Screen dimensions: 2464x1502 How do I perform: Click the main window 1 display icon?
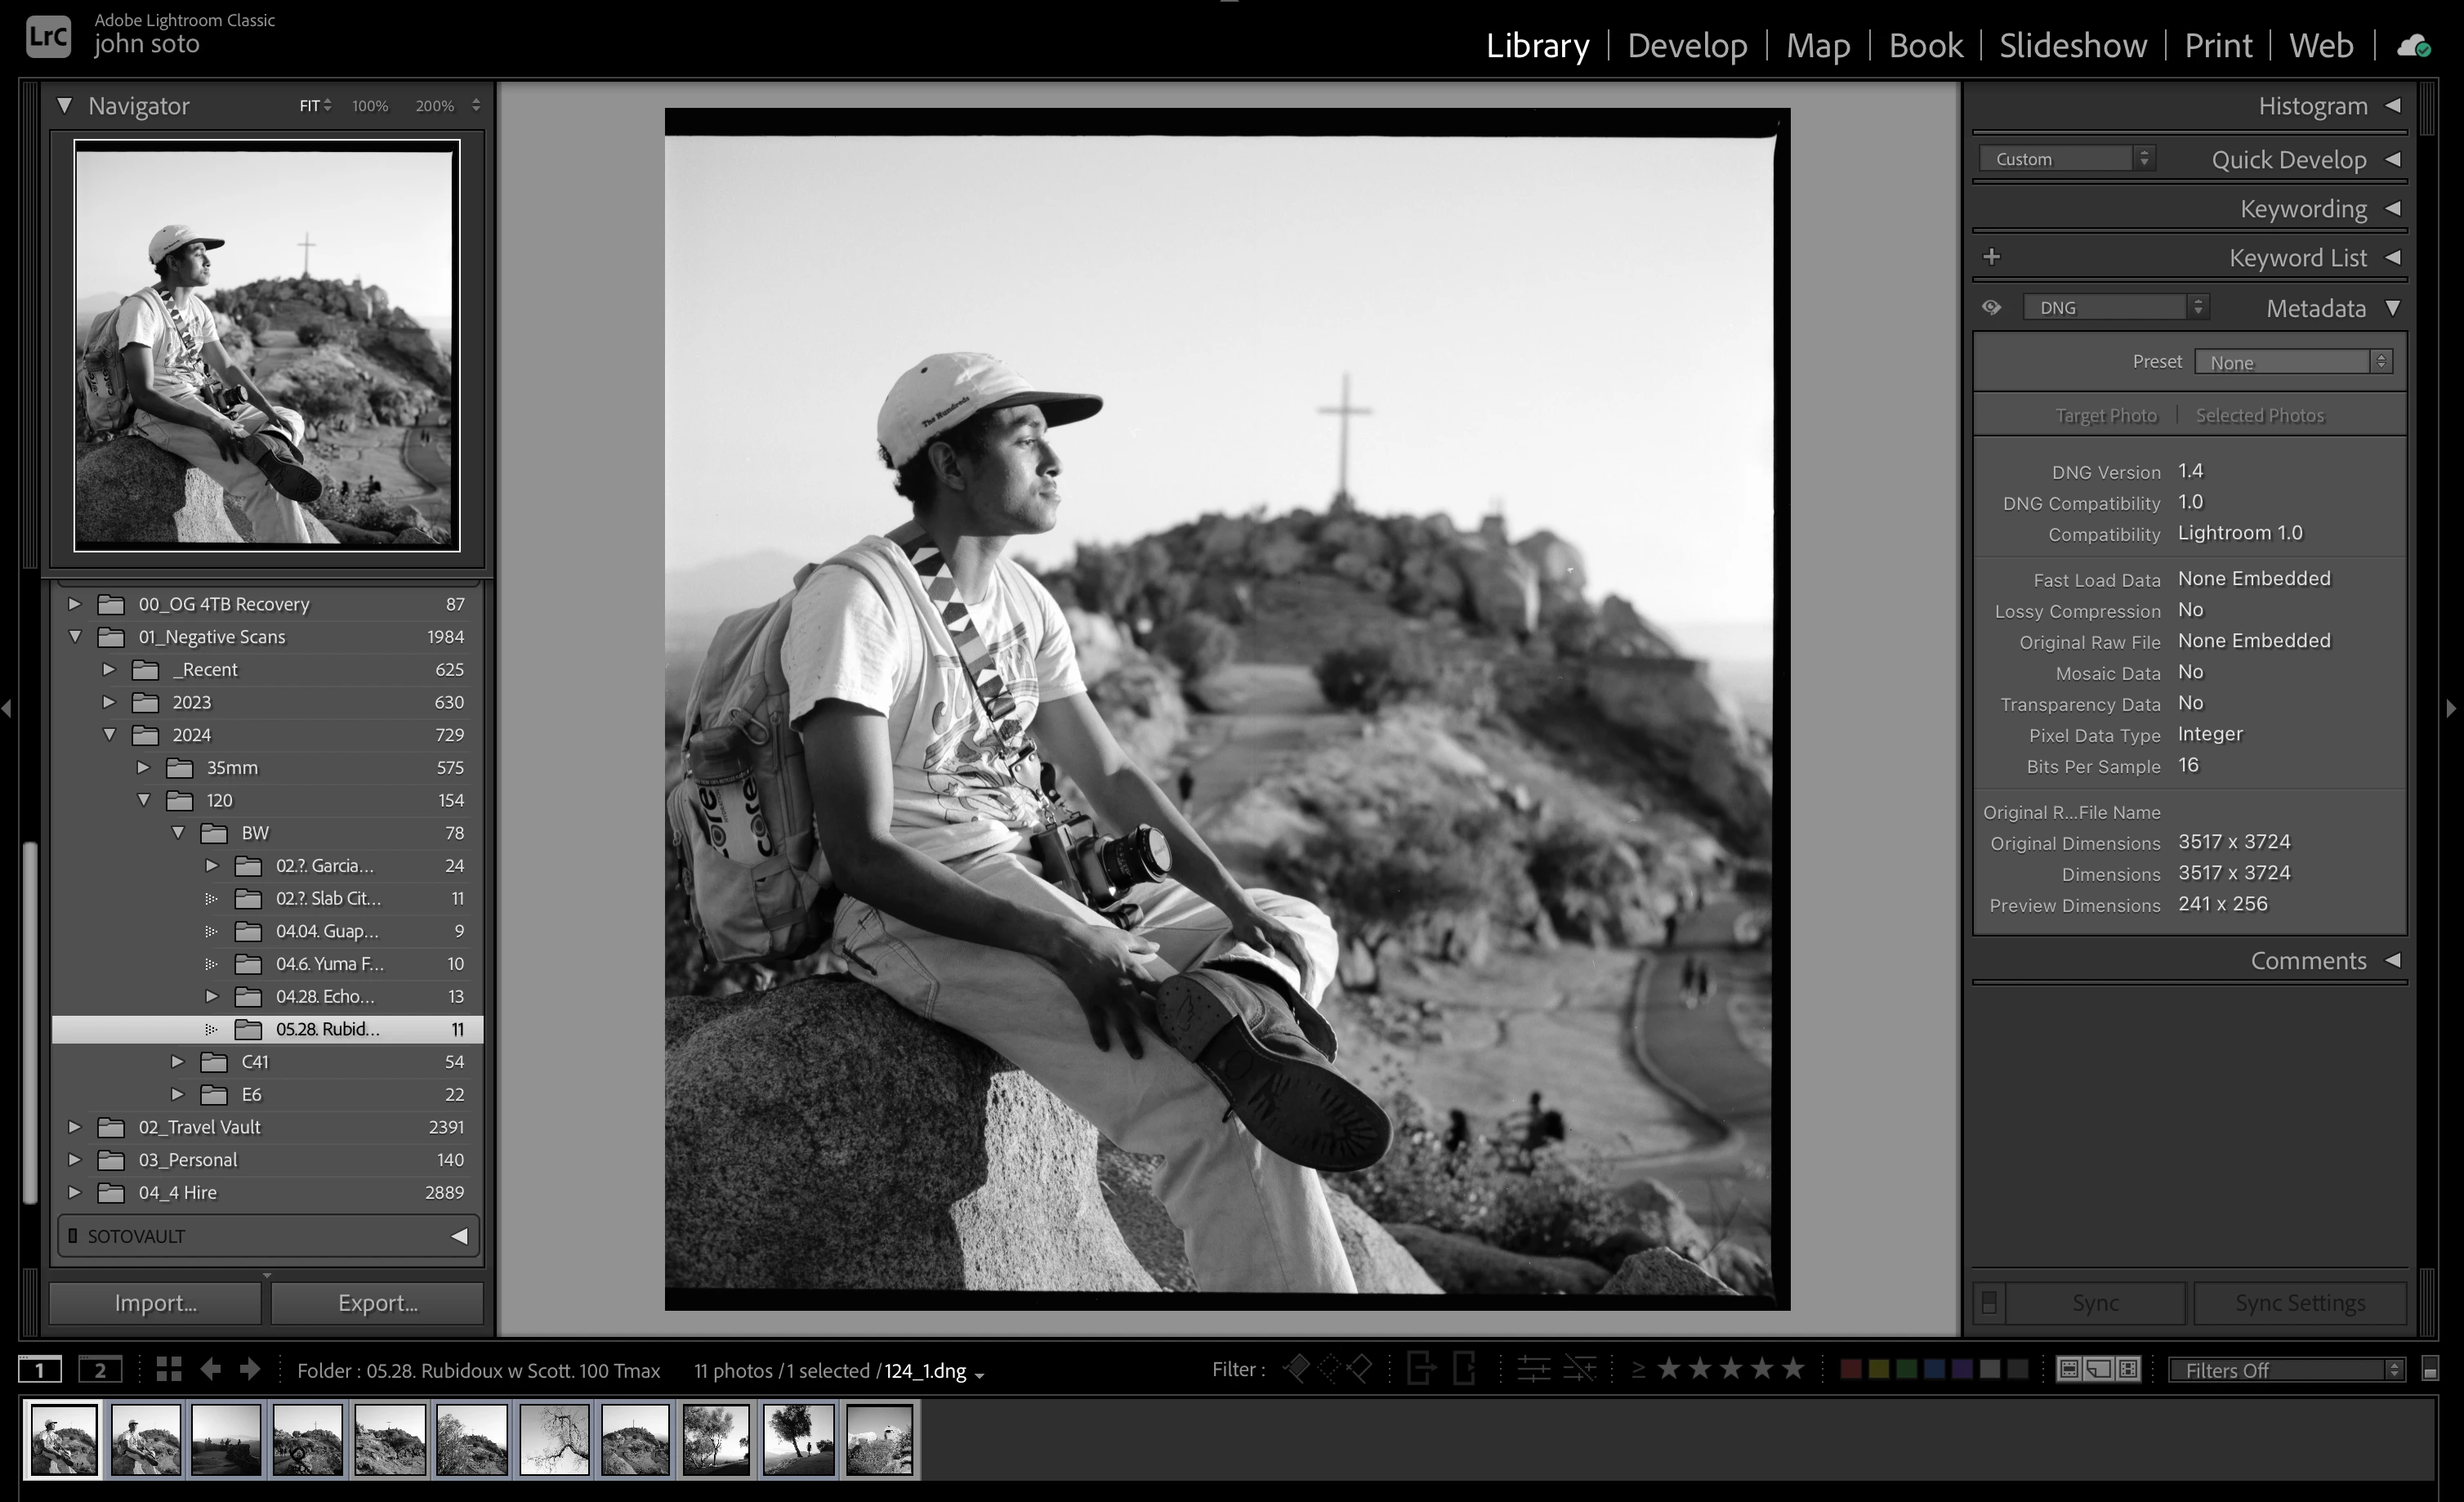click(x=40, y=1370)
